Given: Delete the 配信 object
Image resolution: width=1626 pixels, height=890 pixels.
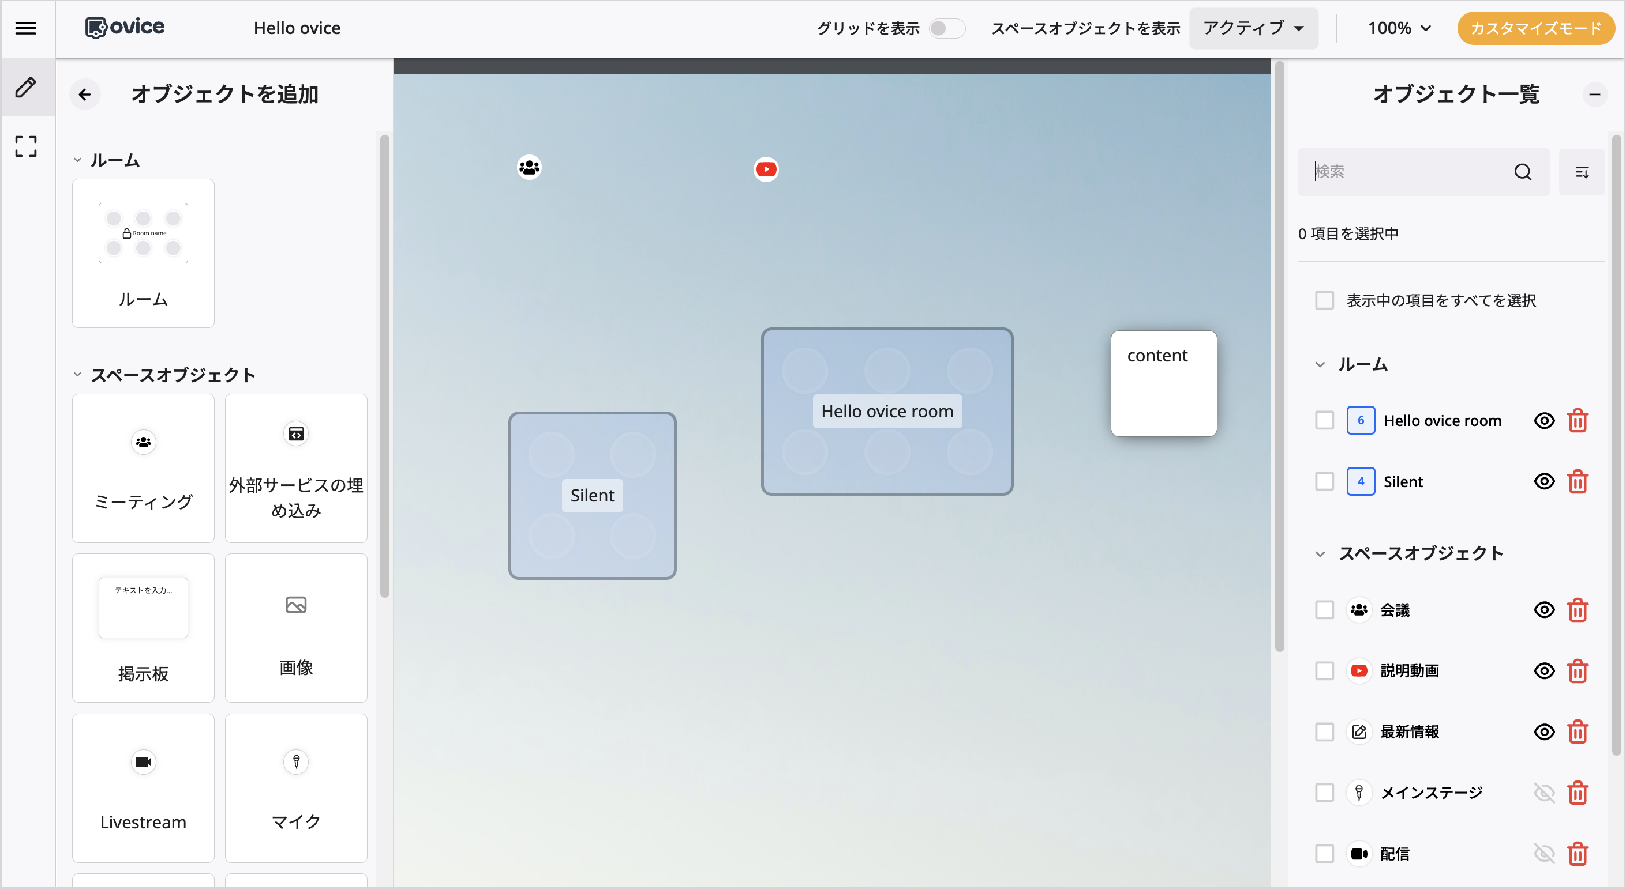Looking at the screenshot, I should point(1578,854).
